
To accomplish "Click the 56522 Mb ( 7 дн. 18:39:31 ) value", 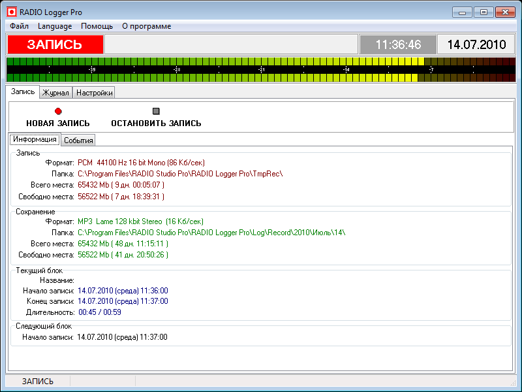I will [121, 197].
